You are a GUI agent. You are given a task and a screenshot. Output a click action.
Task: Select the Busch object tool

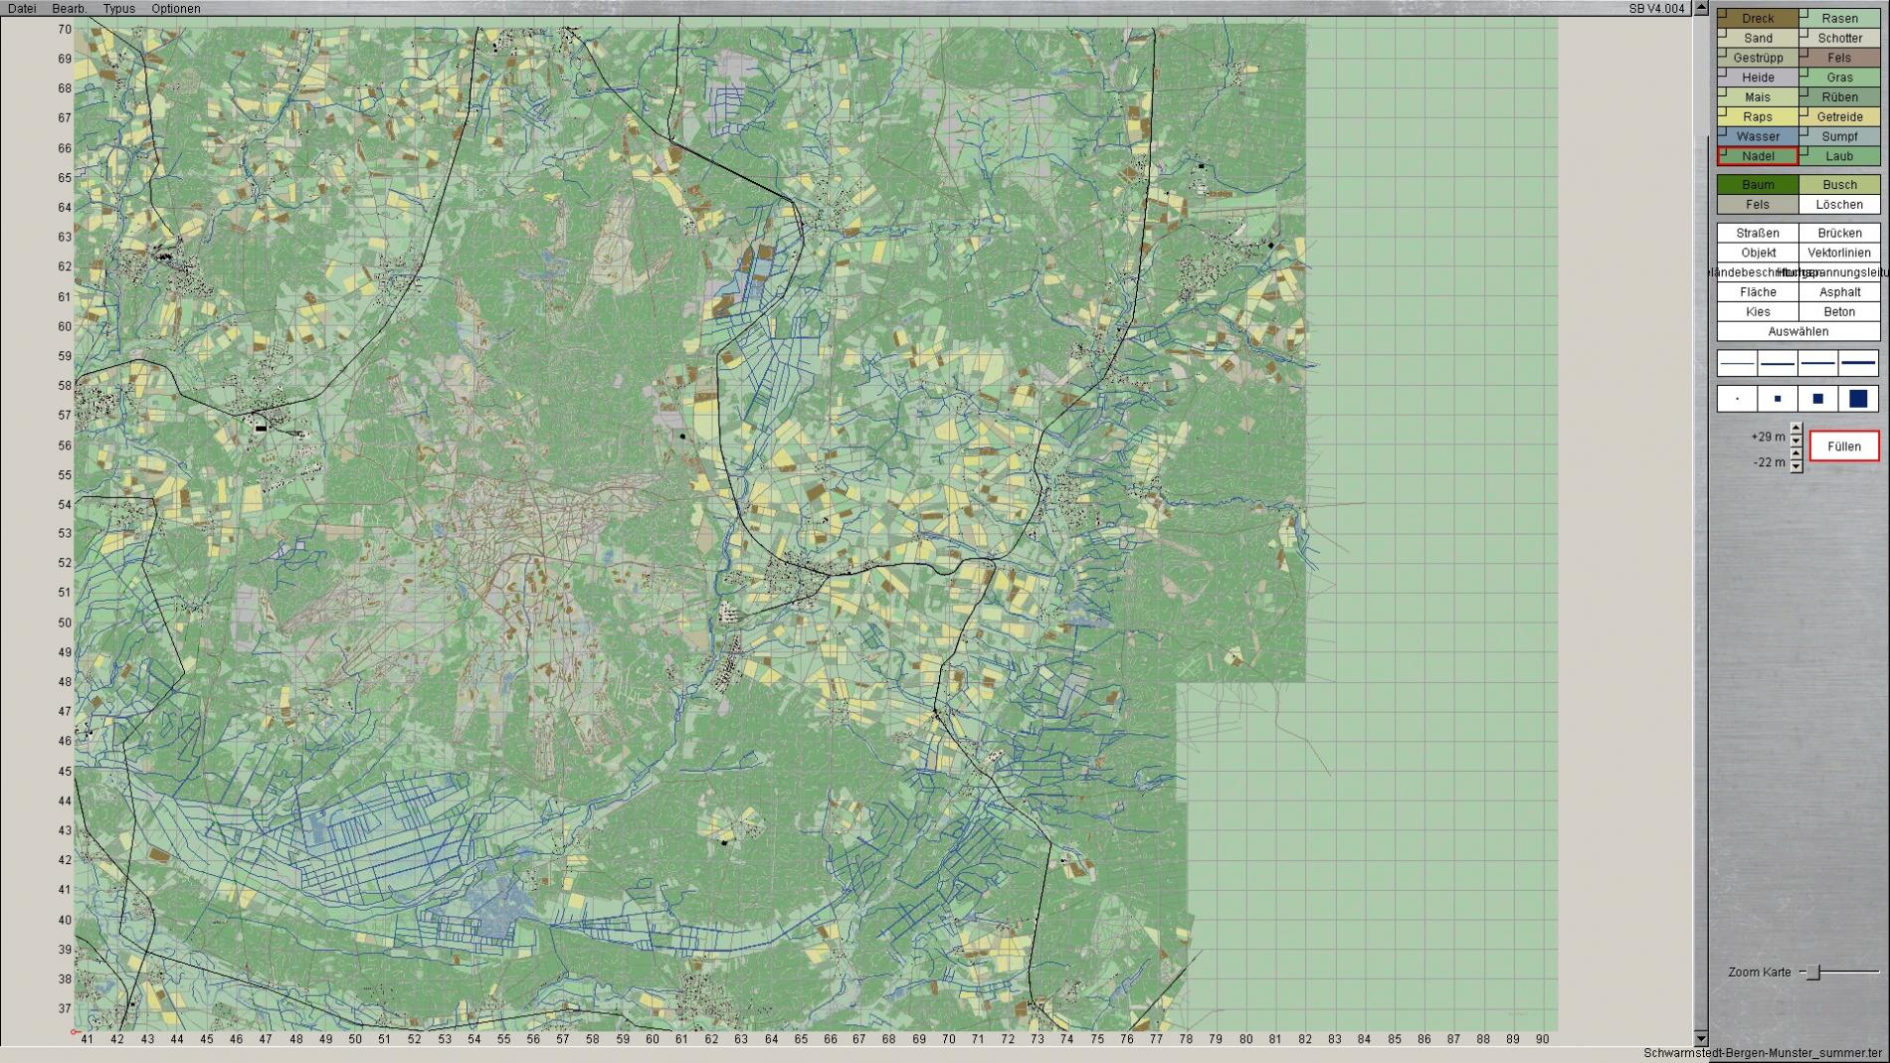tap(1839, 185)
